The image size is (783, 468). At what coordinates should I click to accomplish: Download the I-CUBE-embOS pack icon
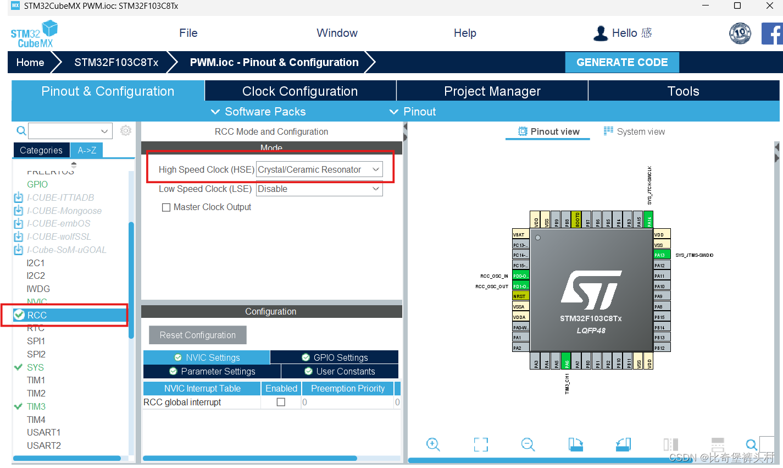pos(19,223)
